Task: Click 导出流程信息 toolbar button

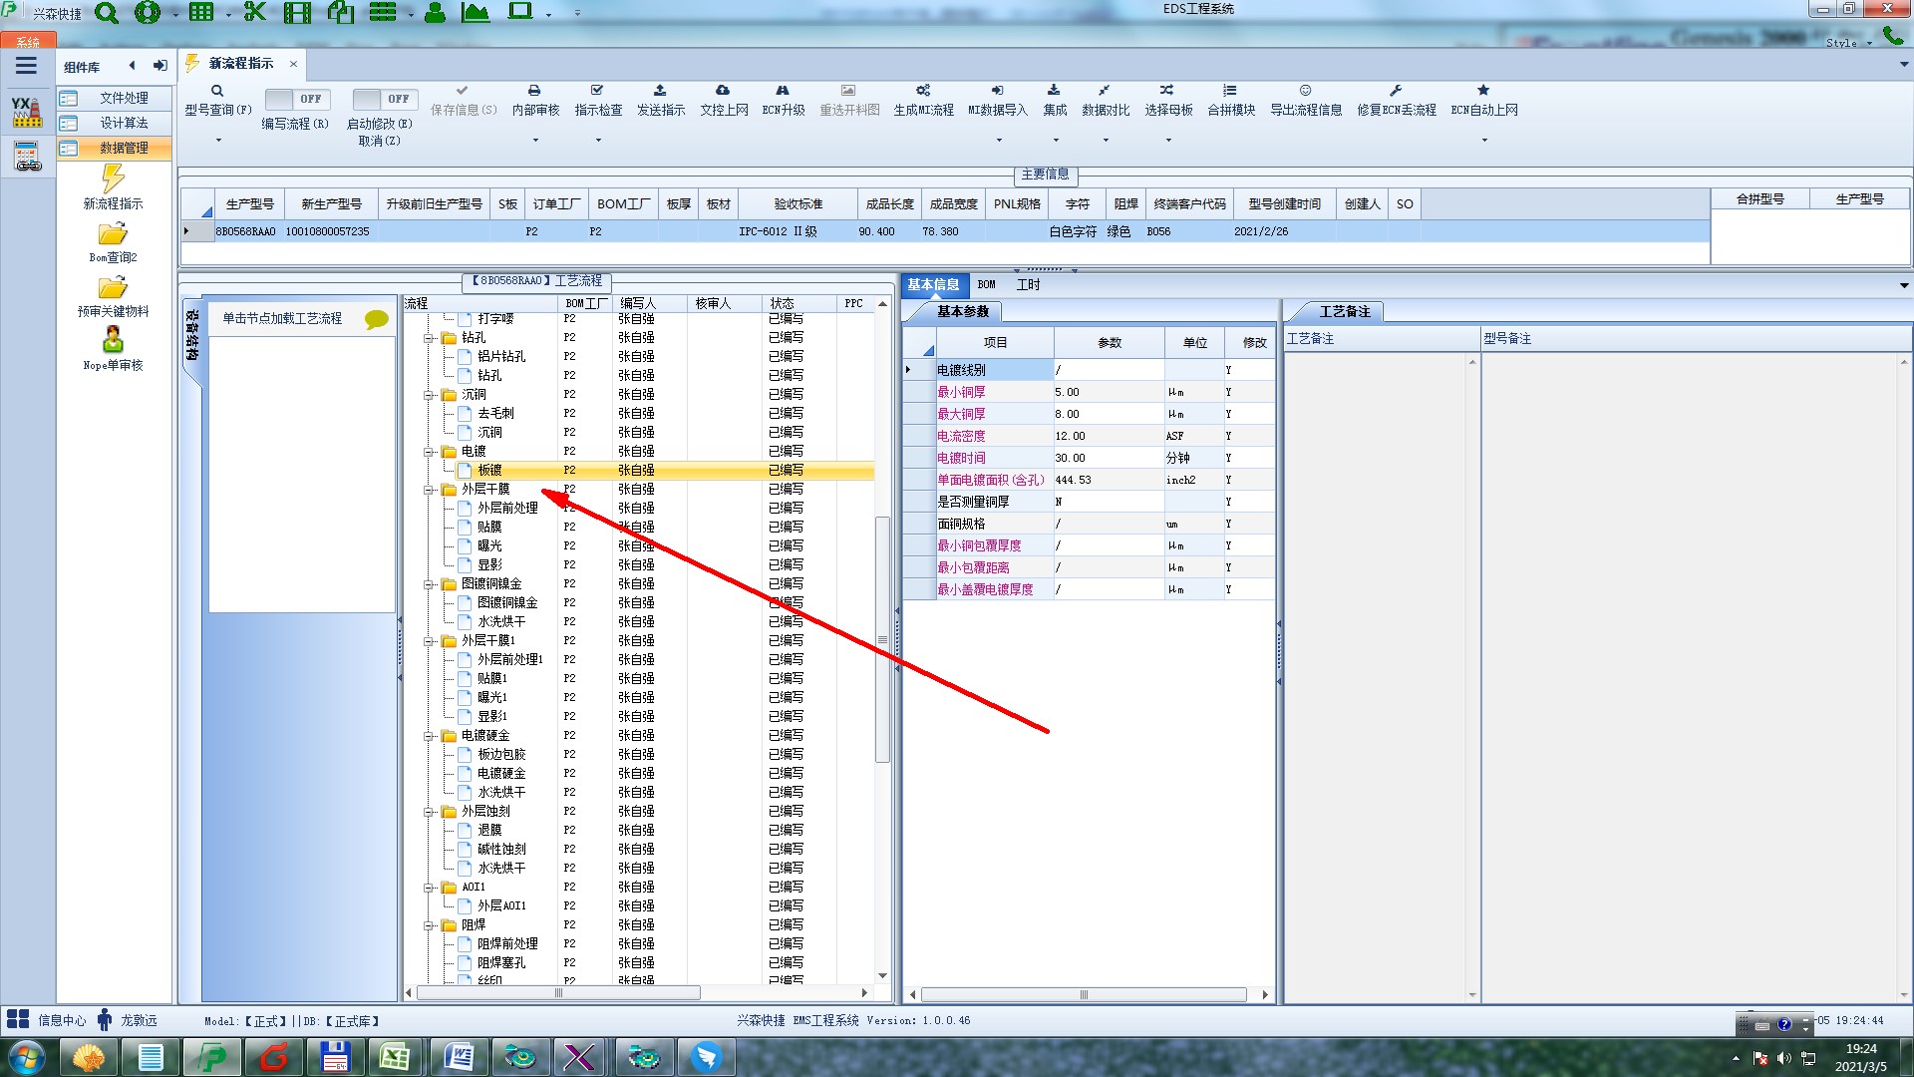Action: (x=1305, y=101)
